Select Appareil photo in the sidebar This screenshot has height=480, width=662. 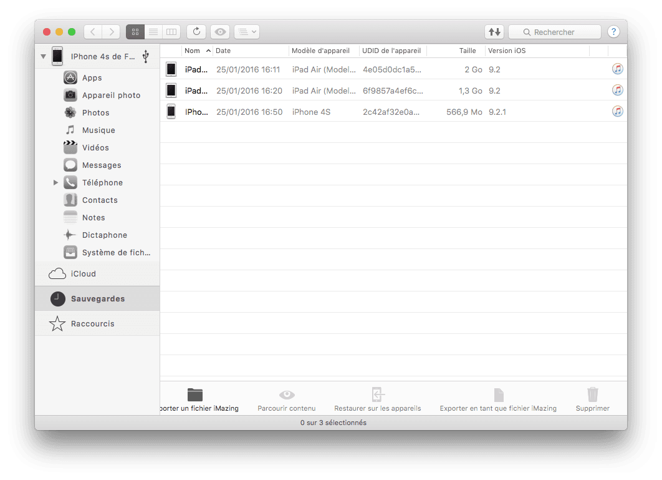111,96
